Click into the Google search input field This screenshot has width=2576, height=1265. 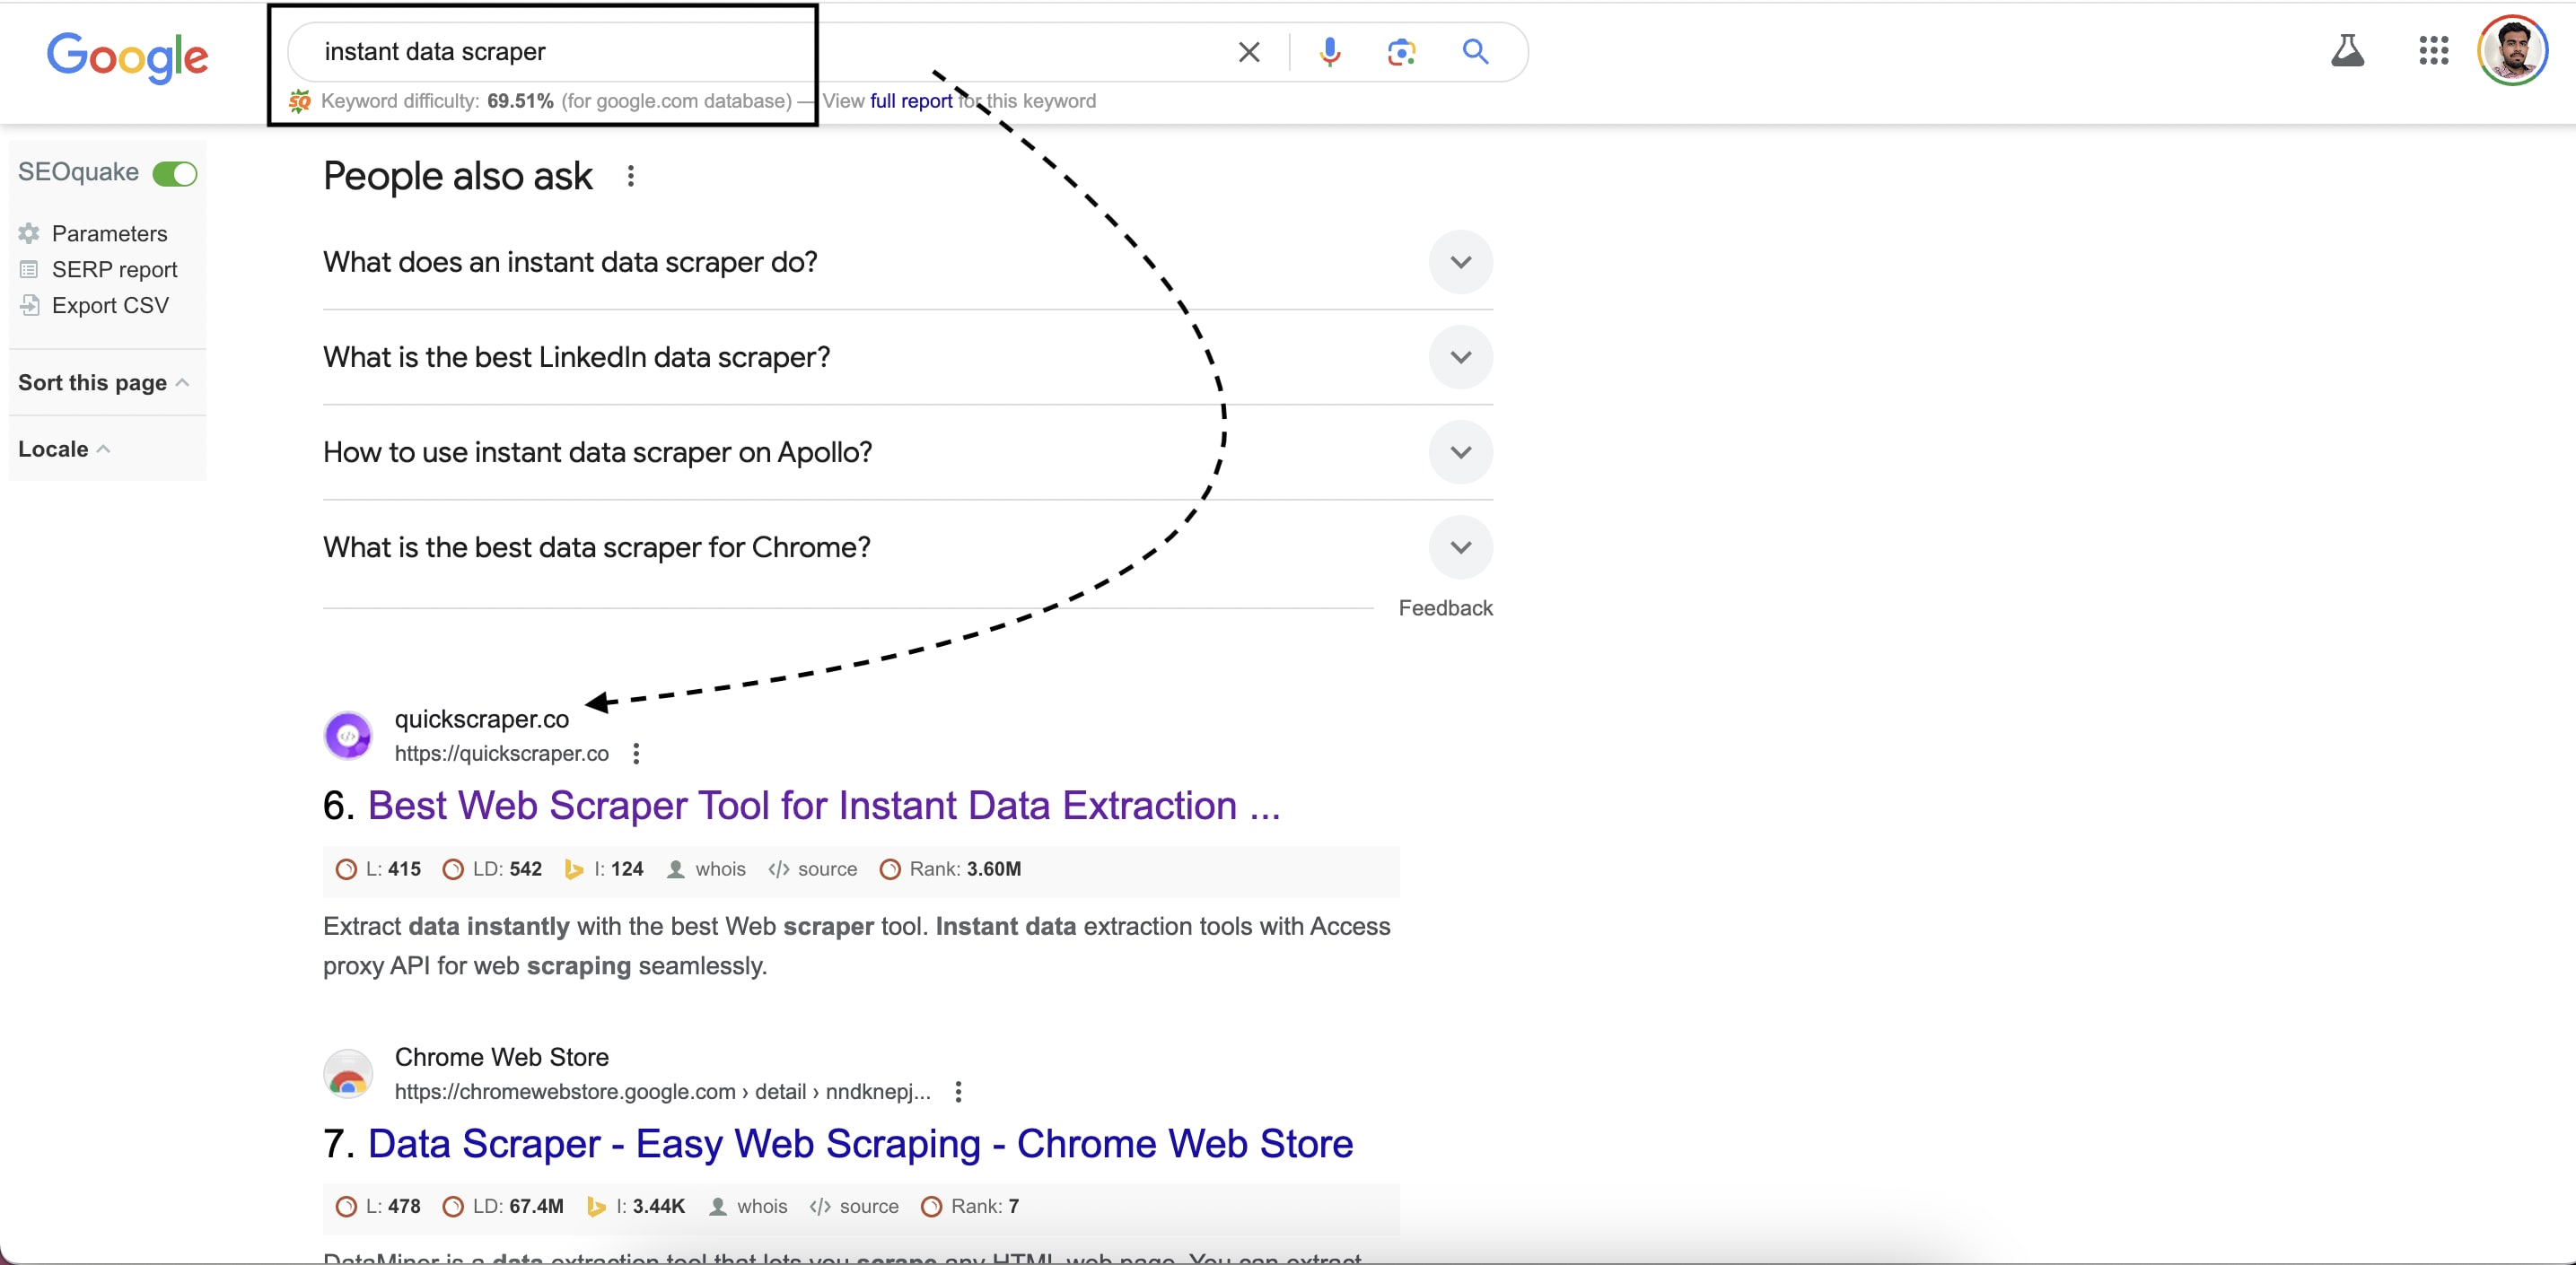[770, 52]
